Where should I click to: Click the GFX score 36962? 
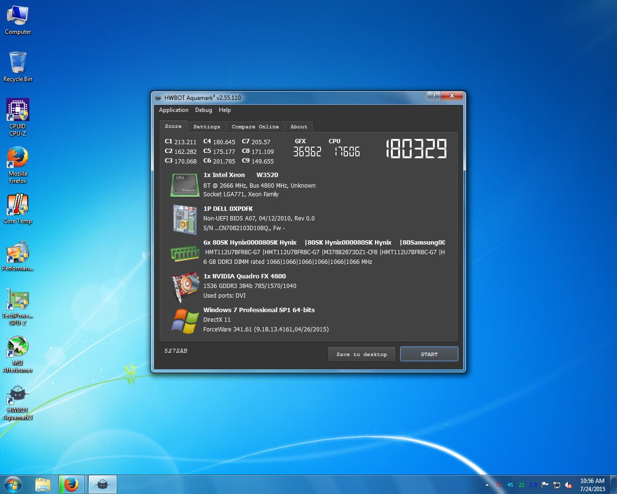click(x=307, y=151)
